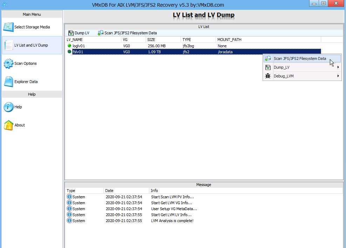Click info icon of 'Start Scan LVM PV Info' message
This screenshot has width=346, height=248.
pos(69,197)
